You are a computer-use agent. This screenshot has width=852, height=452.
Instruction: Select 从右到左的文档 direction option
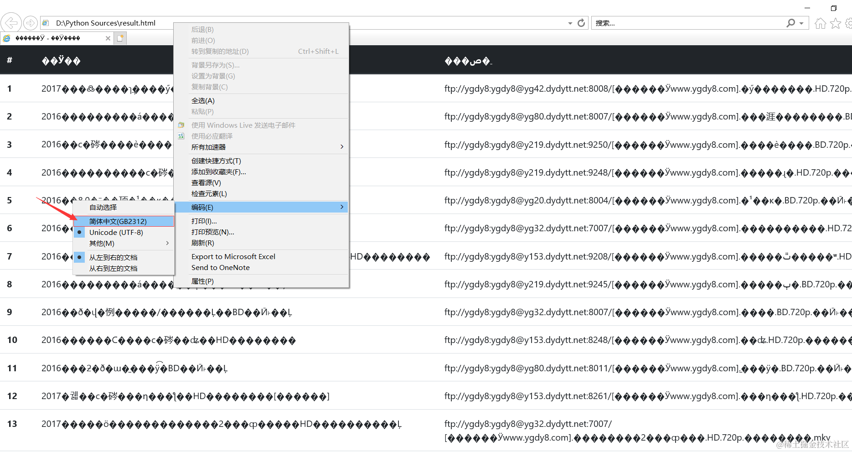(x=124, y=268)
